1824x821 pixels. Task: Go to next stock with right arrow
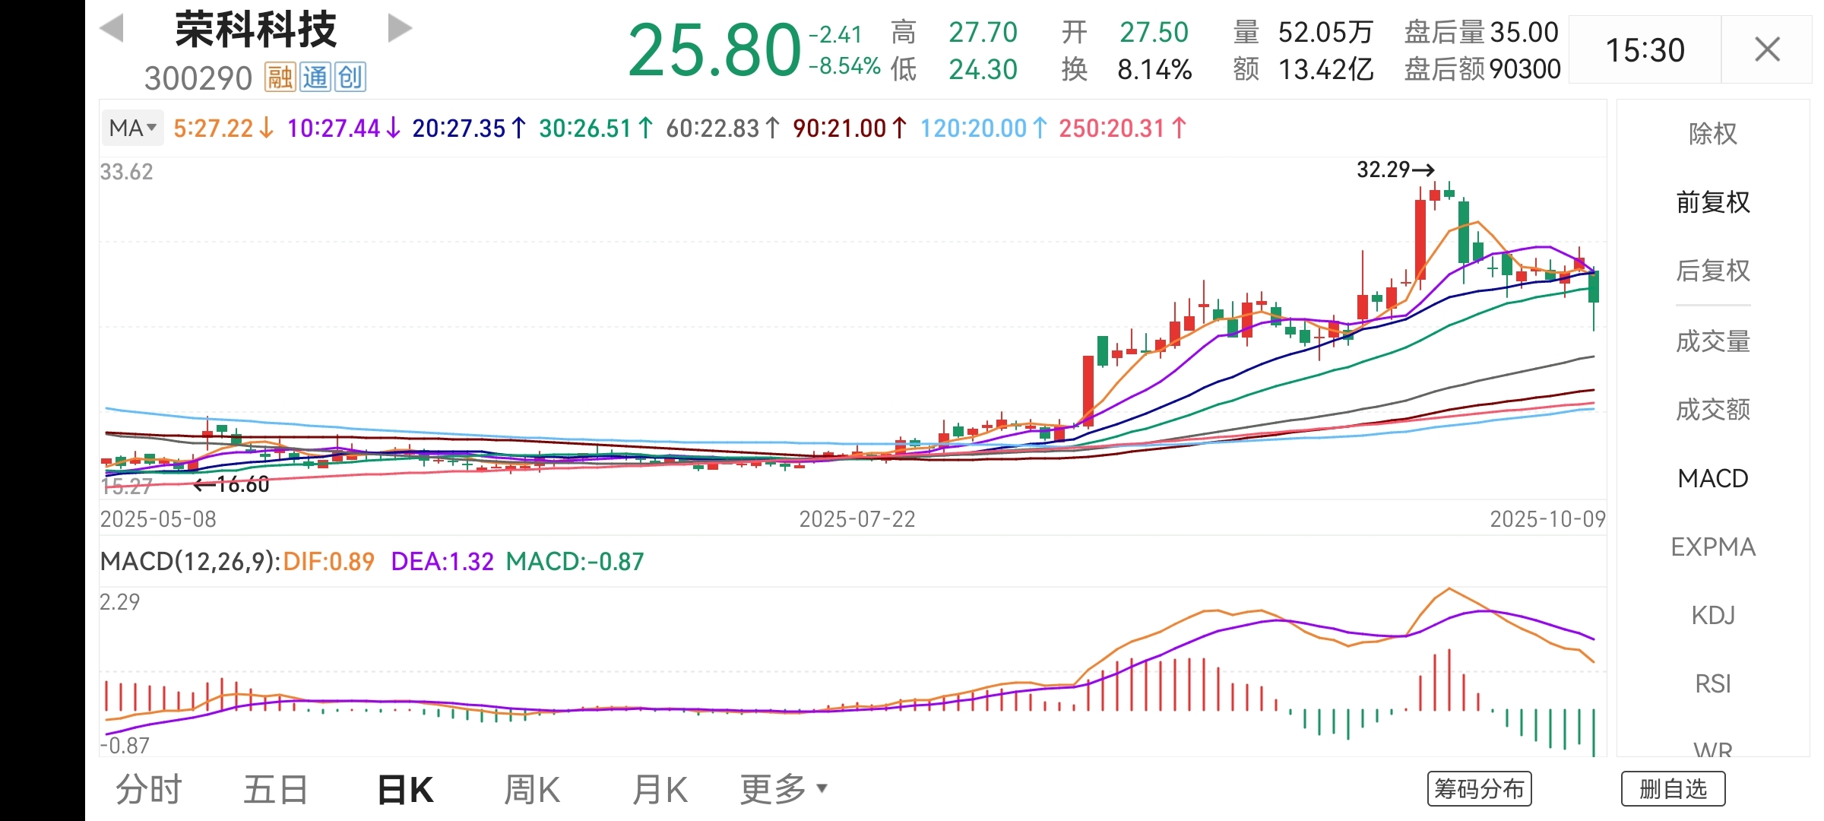(x=399, y=29)
